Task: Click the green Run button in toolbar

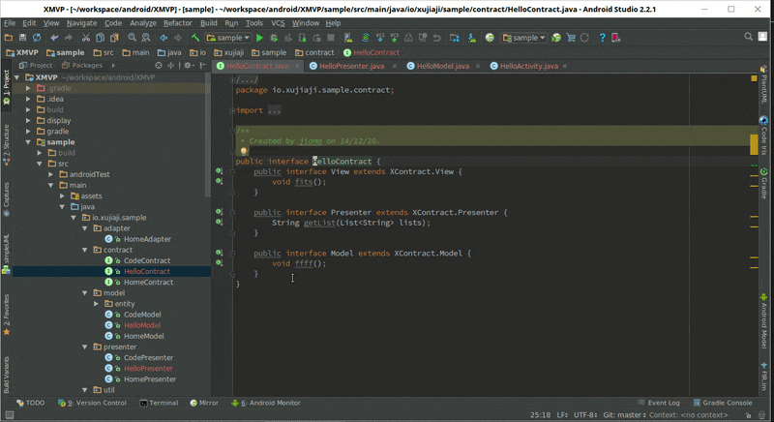Action: pyautogui.click(x=259, y=38)
